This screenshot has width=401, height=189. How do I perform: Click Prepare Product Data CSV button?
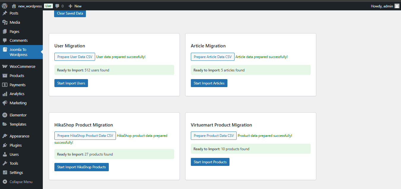(214, 136)
